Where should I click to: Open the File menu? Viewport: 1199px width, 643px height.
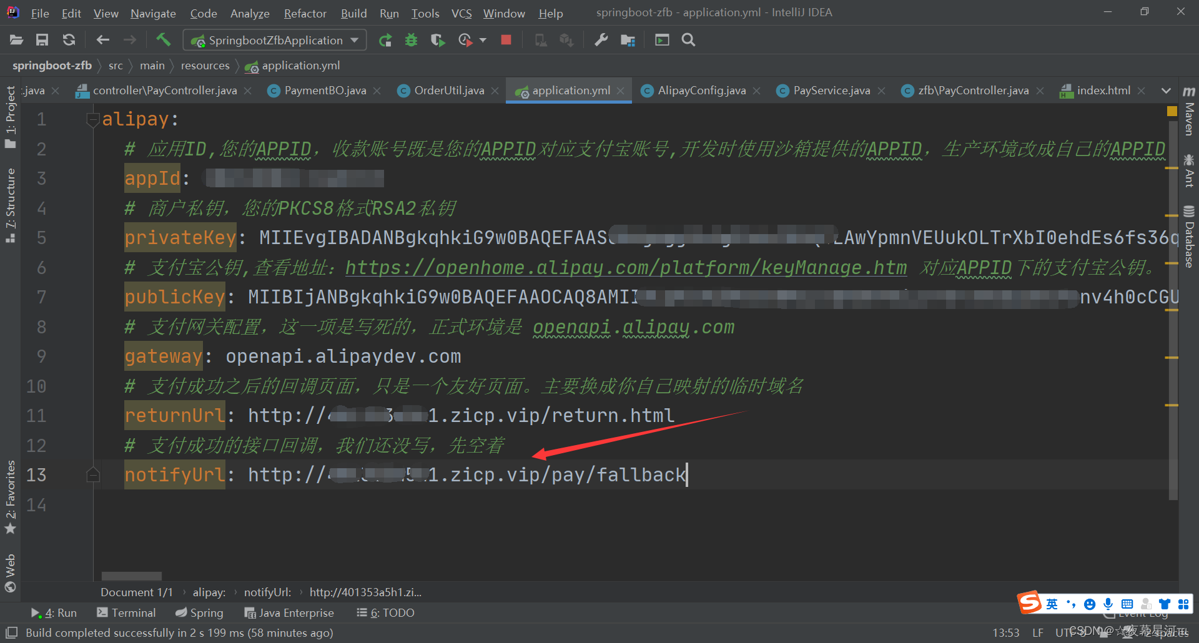point(40,13)
